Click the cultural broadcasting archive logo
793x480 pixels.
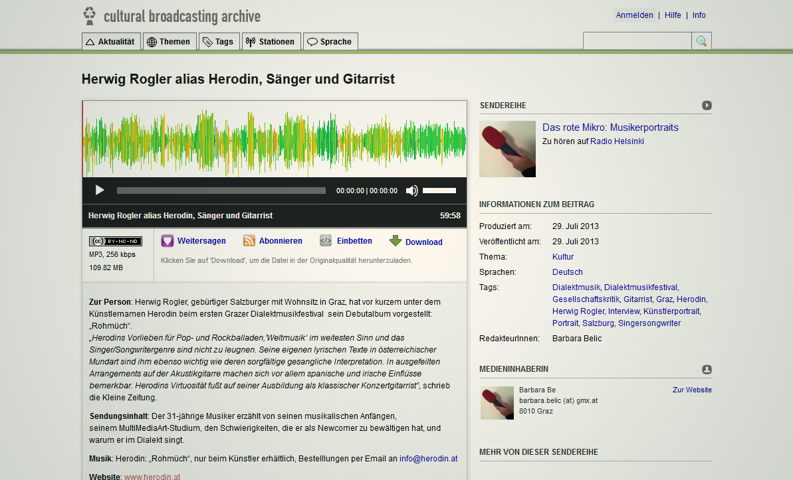172,16
